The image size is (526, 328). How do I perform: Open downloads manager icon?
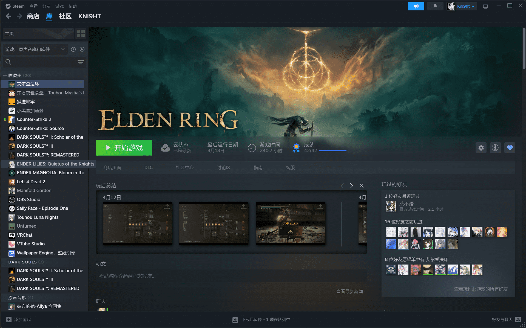point(235,320)
